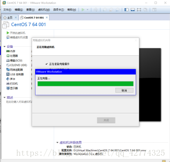
Task: Select the 显示器 display icon
Action: coord(8,88)
